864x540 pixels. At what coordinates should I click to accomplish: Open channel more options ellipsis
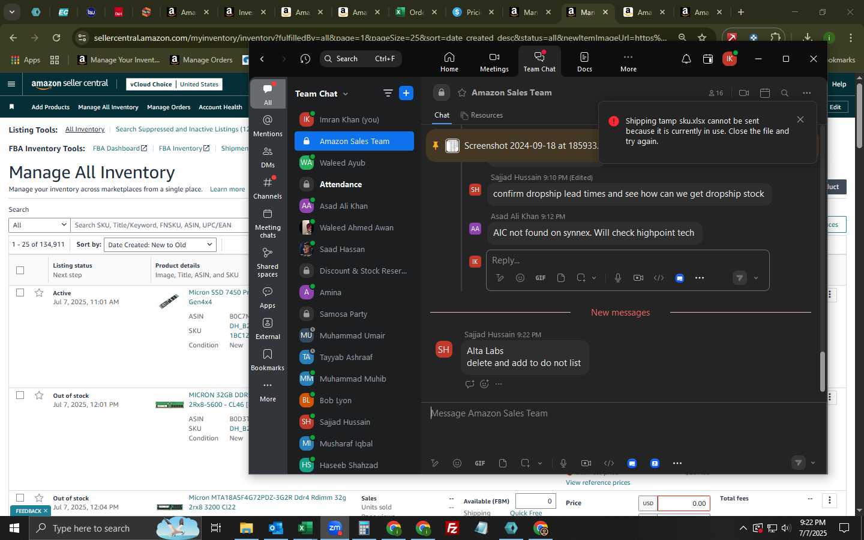pos(806,93)
